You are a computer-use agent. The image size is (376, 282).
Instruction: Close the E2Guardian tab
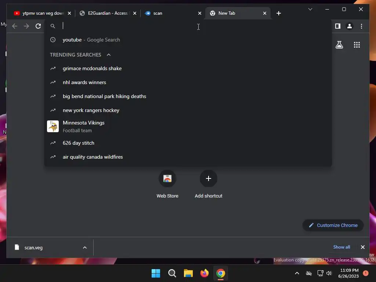pos(135,13)
